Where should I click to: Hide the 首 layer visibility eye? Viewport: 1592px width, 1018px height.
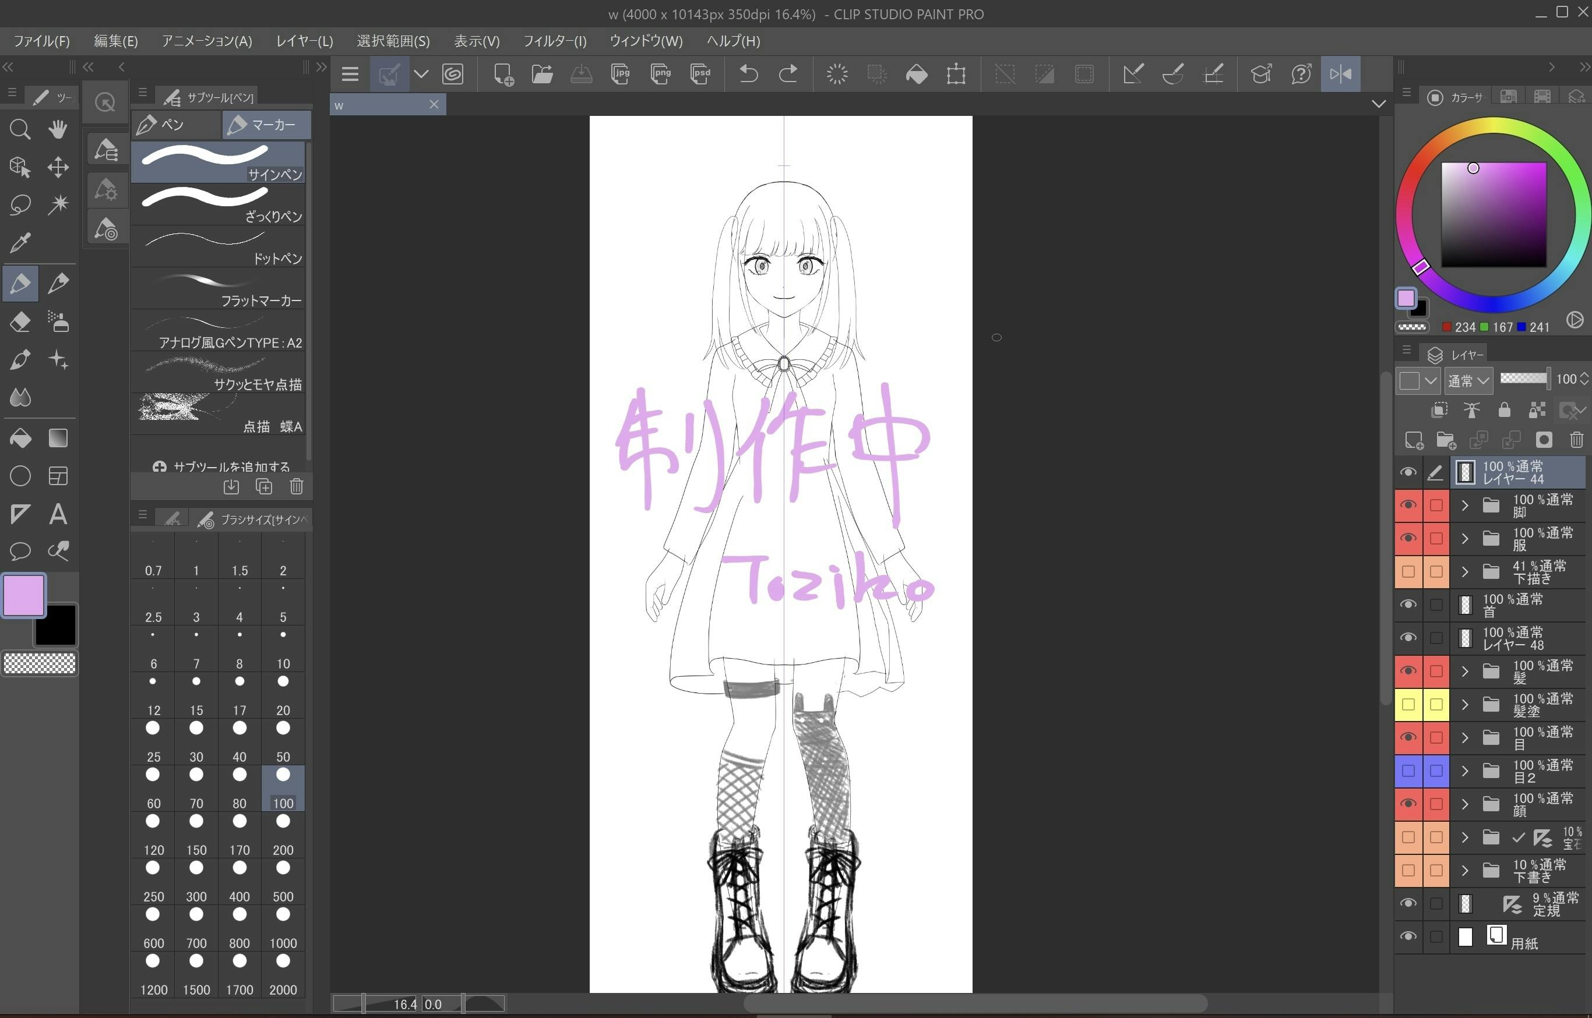1408,605
